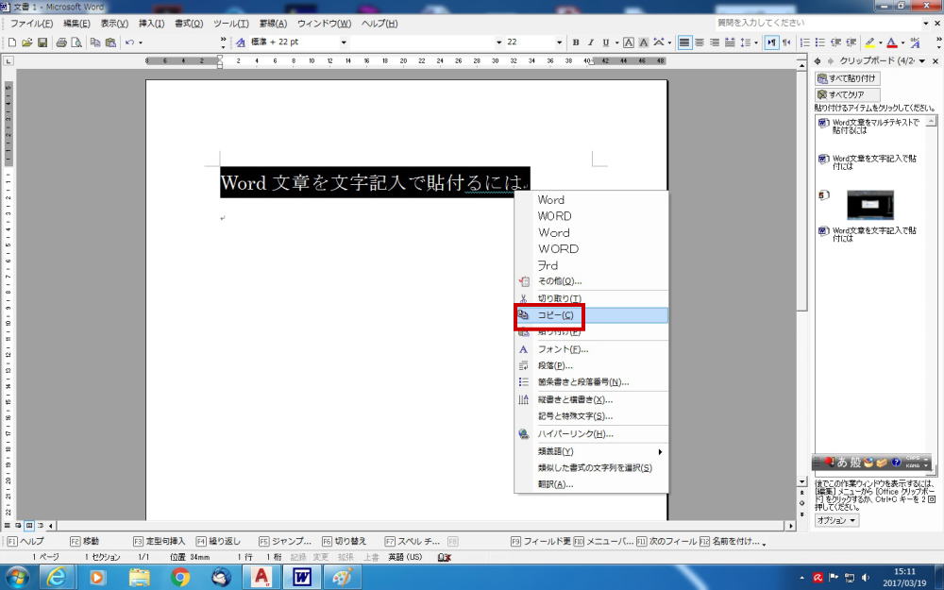Set line spacing from the toolbar
Viewport: 944px width, 590px height.
pos(746,42)
